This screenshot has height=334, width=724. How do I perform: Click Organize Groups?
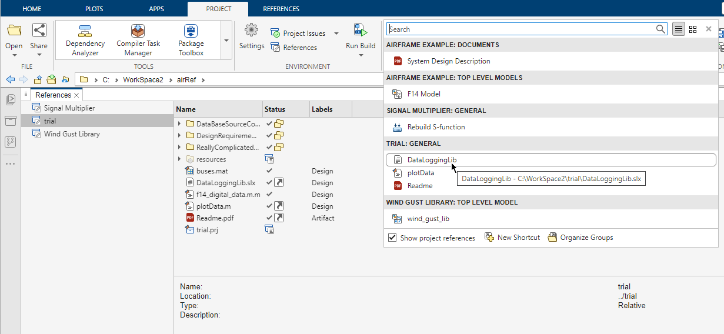[x=580, y=238]
